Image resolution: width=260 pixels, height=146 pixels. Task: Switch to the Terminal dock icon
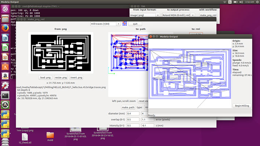click(5, 96)
